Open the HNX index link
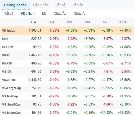134x116 pixels. click(5, 39)
